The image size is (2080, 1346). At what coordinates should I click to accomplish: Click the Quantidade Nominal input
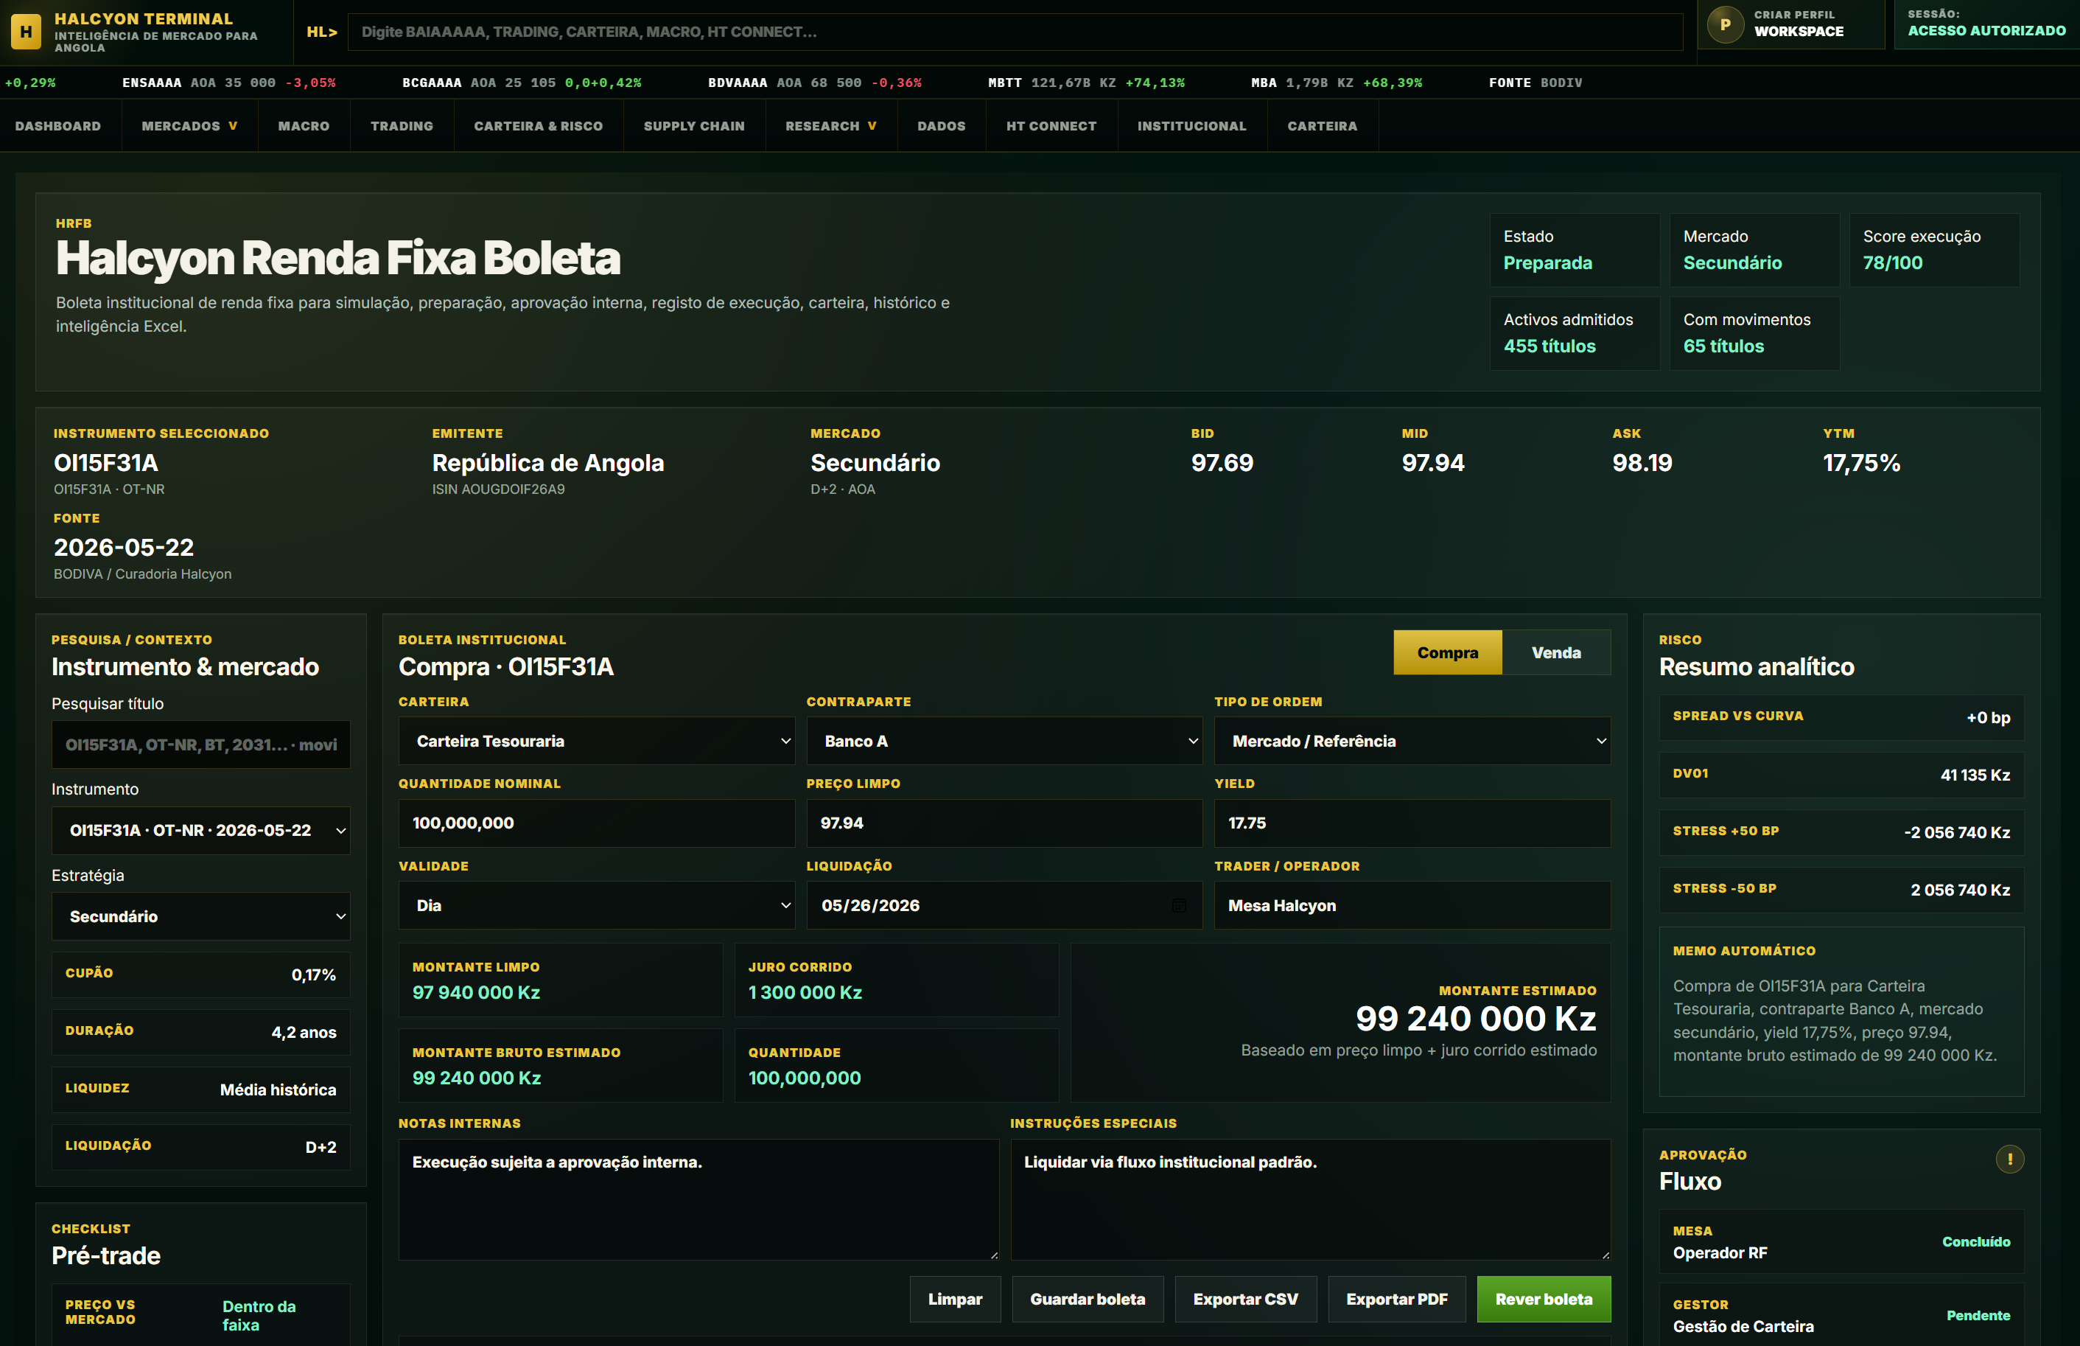(x=597, y=823)
